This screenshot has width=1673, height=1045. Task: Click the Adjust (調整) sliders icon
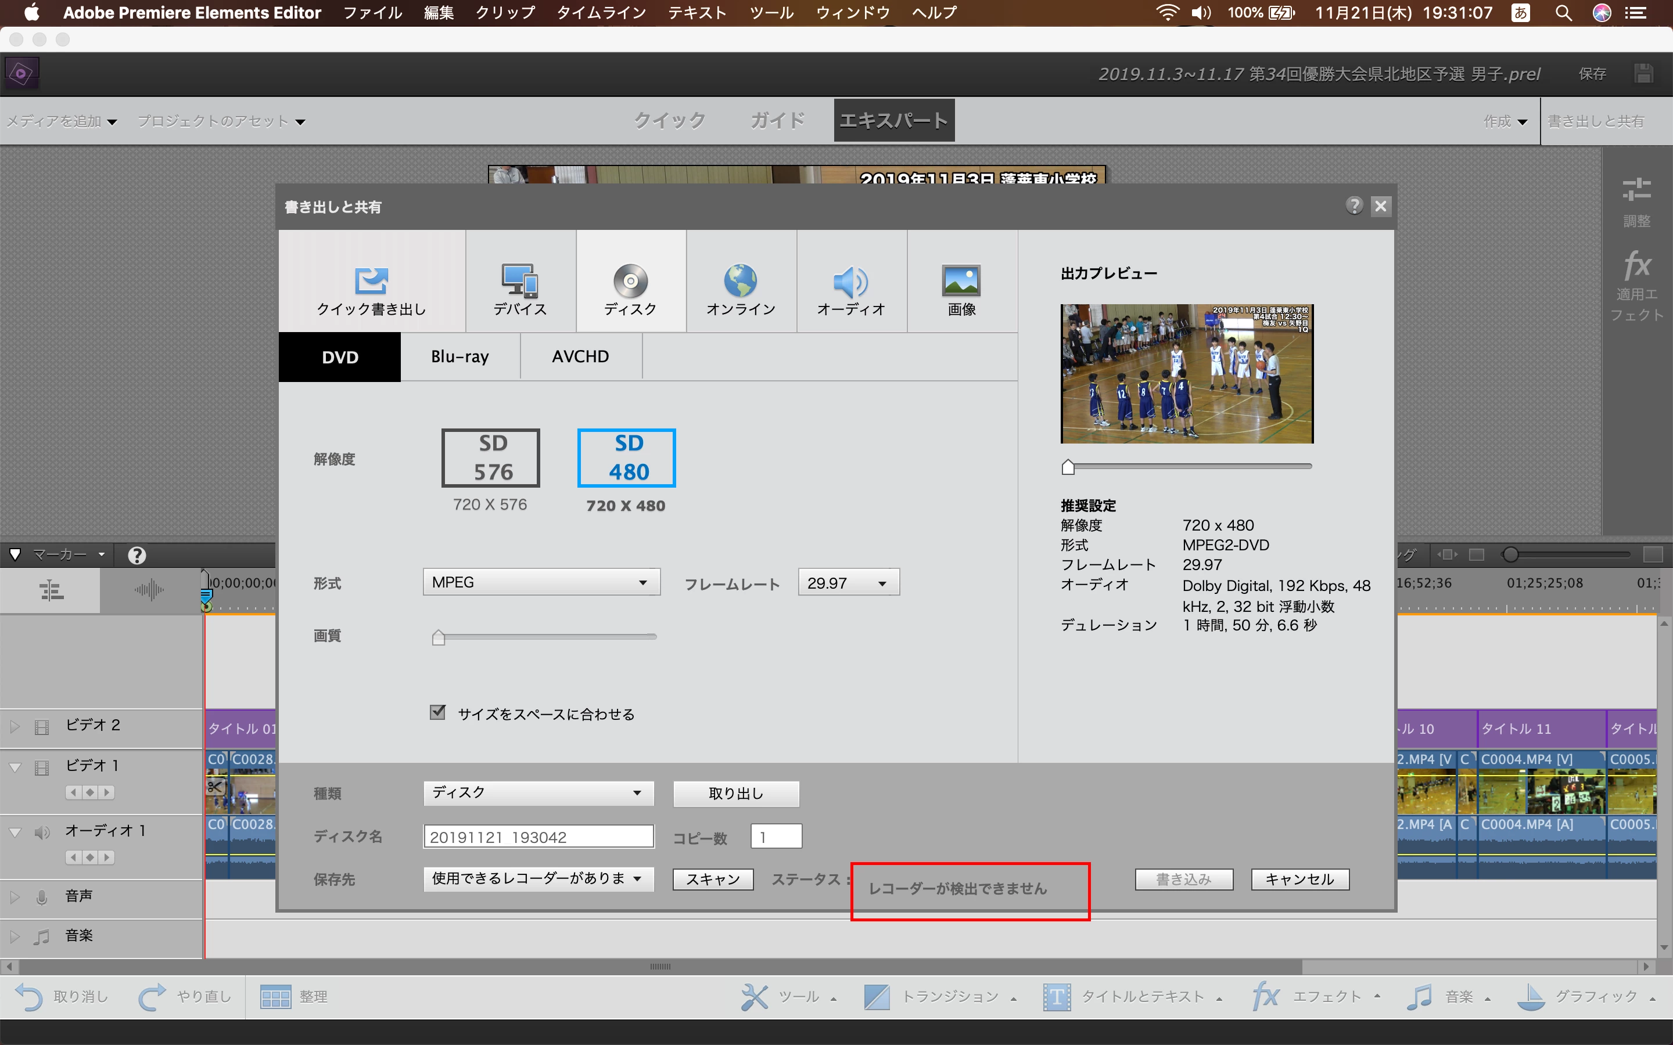click(1636, 190)
